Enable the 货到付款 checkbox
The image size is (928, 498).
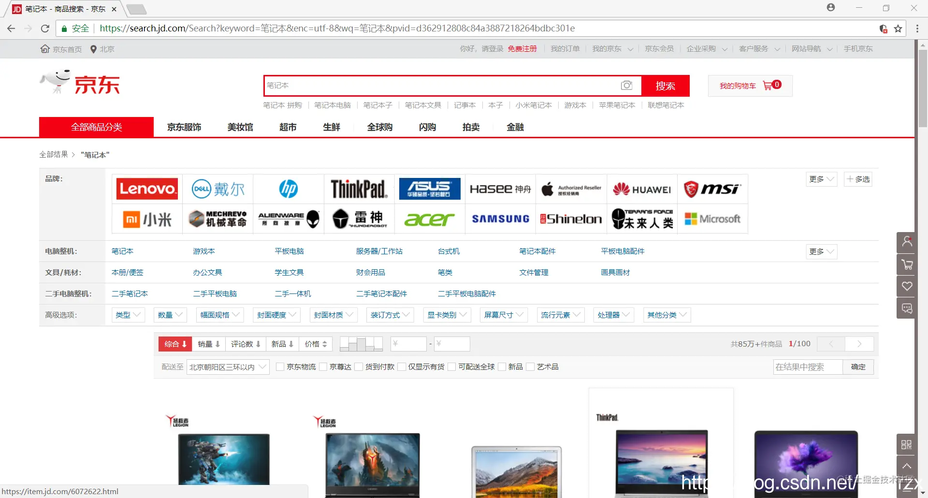point(359,367)
